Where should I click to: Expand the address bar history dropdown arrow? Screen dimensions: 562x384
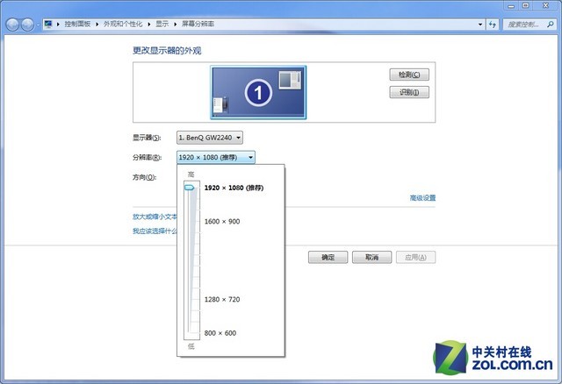479,24
